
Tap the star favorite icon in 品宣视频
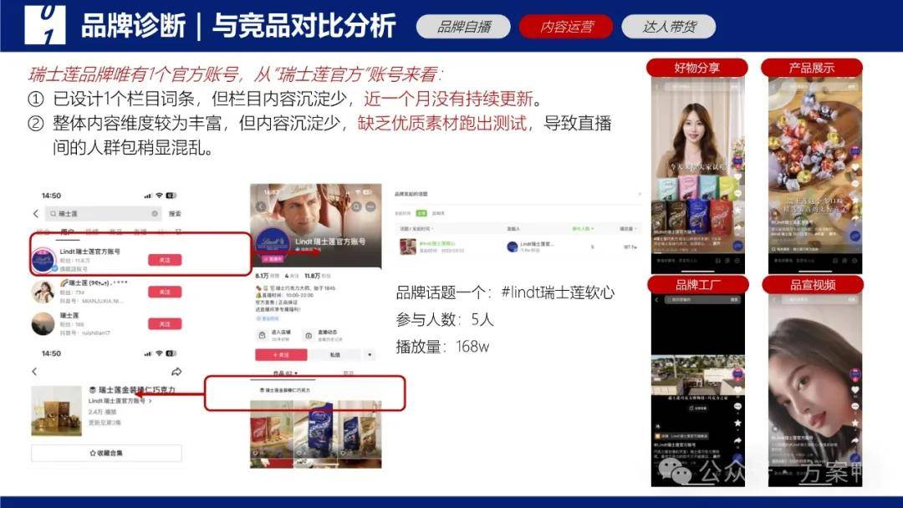pos(855,423)
